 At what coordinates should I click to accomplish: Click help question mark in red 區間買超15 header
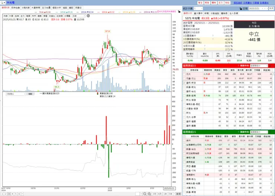(x=238, y=66)
